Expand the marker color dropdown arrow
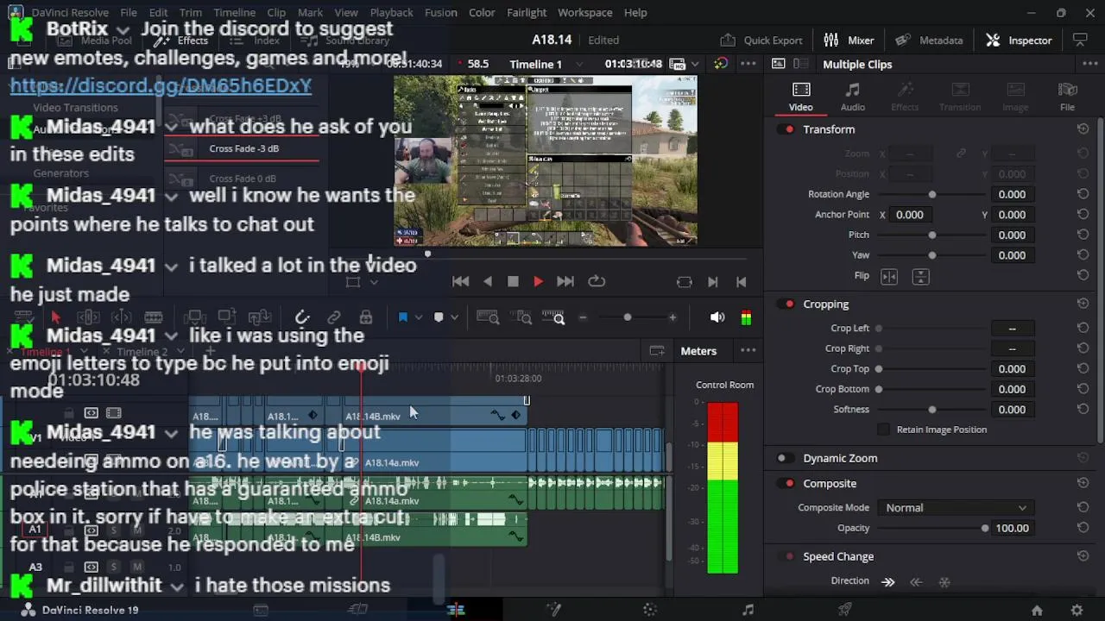The image size is (1105, 621). (x=454, y=317)
